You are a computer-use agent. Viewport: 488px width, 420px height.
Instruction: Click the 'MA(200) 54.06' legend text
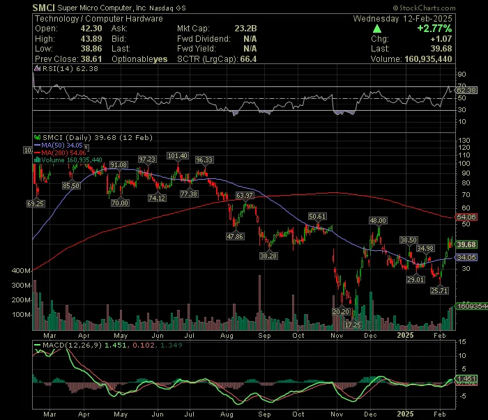click(x=63, y=153)
